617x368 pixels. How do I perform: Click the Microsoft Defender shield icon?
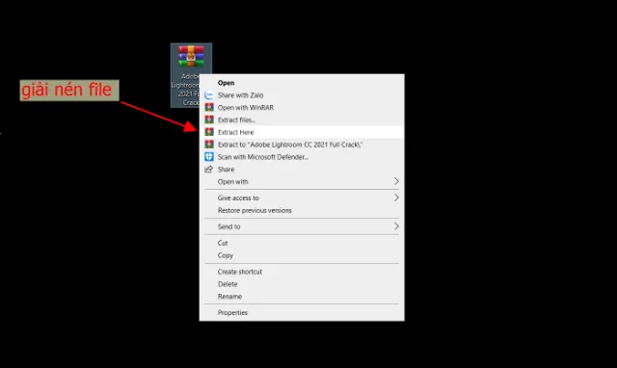[x=209, y=157]
